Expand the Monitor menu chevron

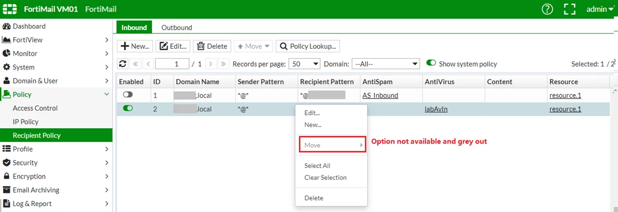pyautogui.click(x=107, y=54)
